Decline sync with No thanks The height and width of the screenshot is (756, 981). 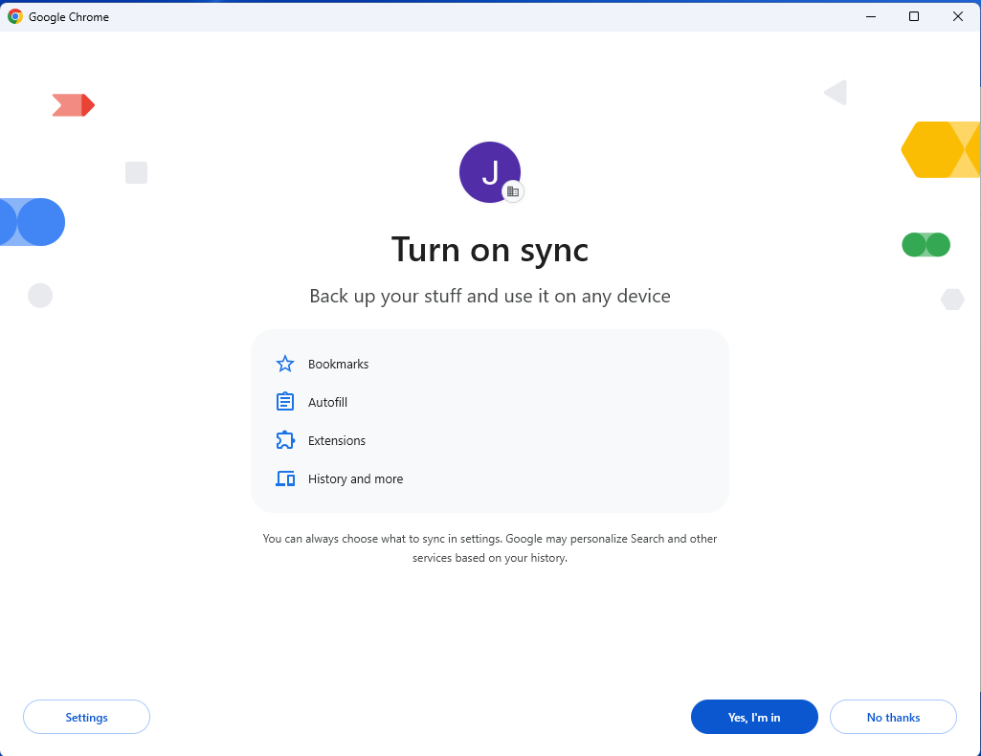click(x=893, y=717)
